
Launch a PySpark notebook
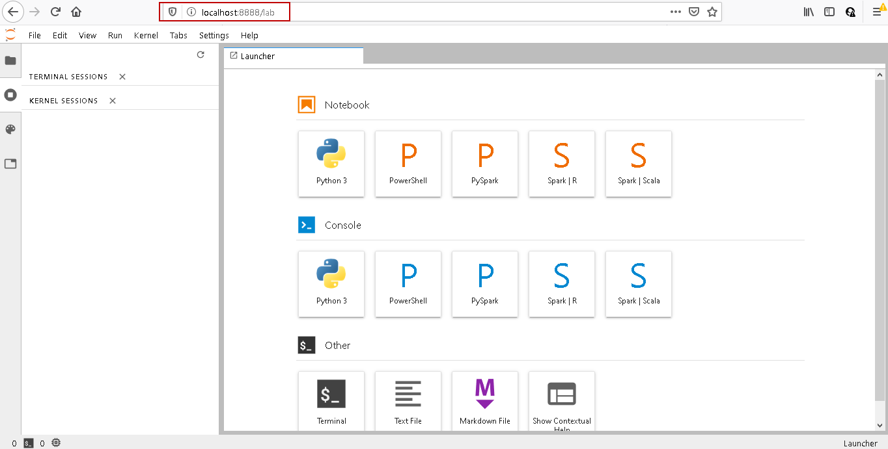[x=485, y=164]
